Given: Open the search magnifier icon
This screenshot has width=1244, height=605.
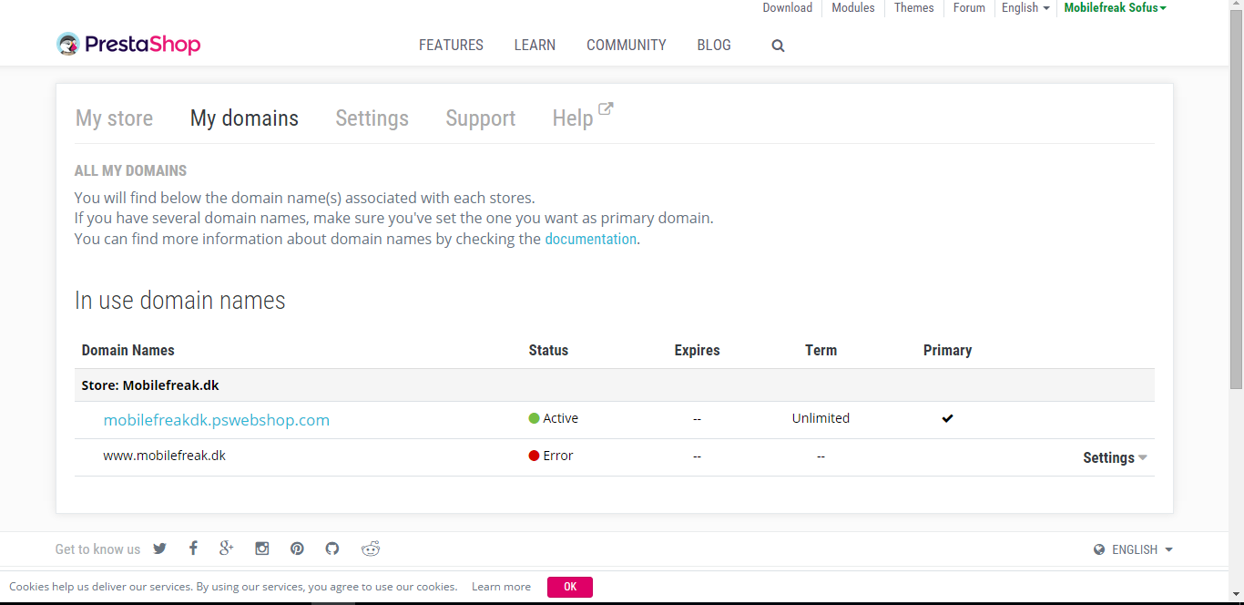Looking at the screenshot, I should tap(778, 46).
